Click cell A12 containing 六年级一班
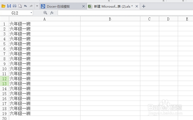 coord(45,78)
